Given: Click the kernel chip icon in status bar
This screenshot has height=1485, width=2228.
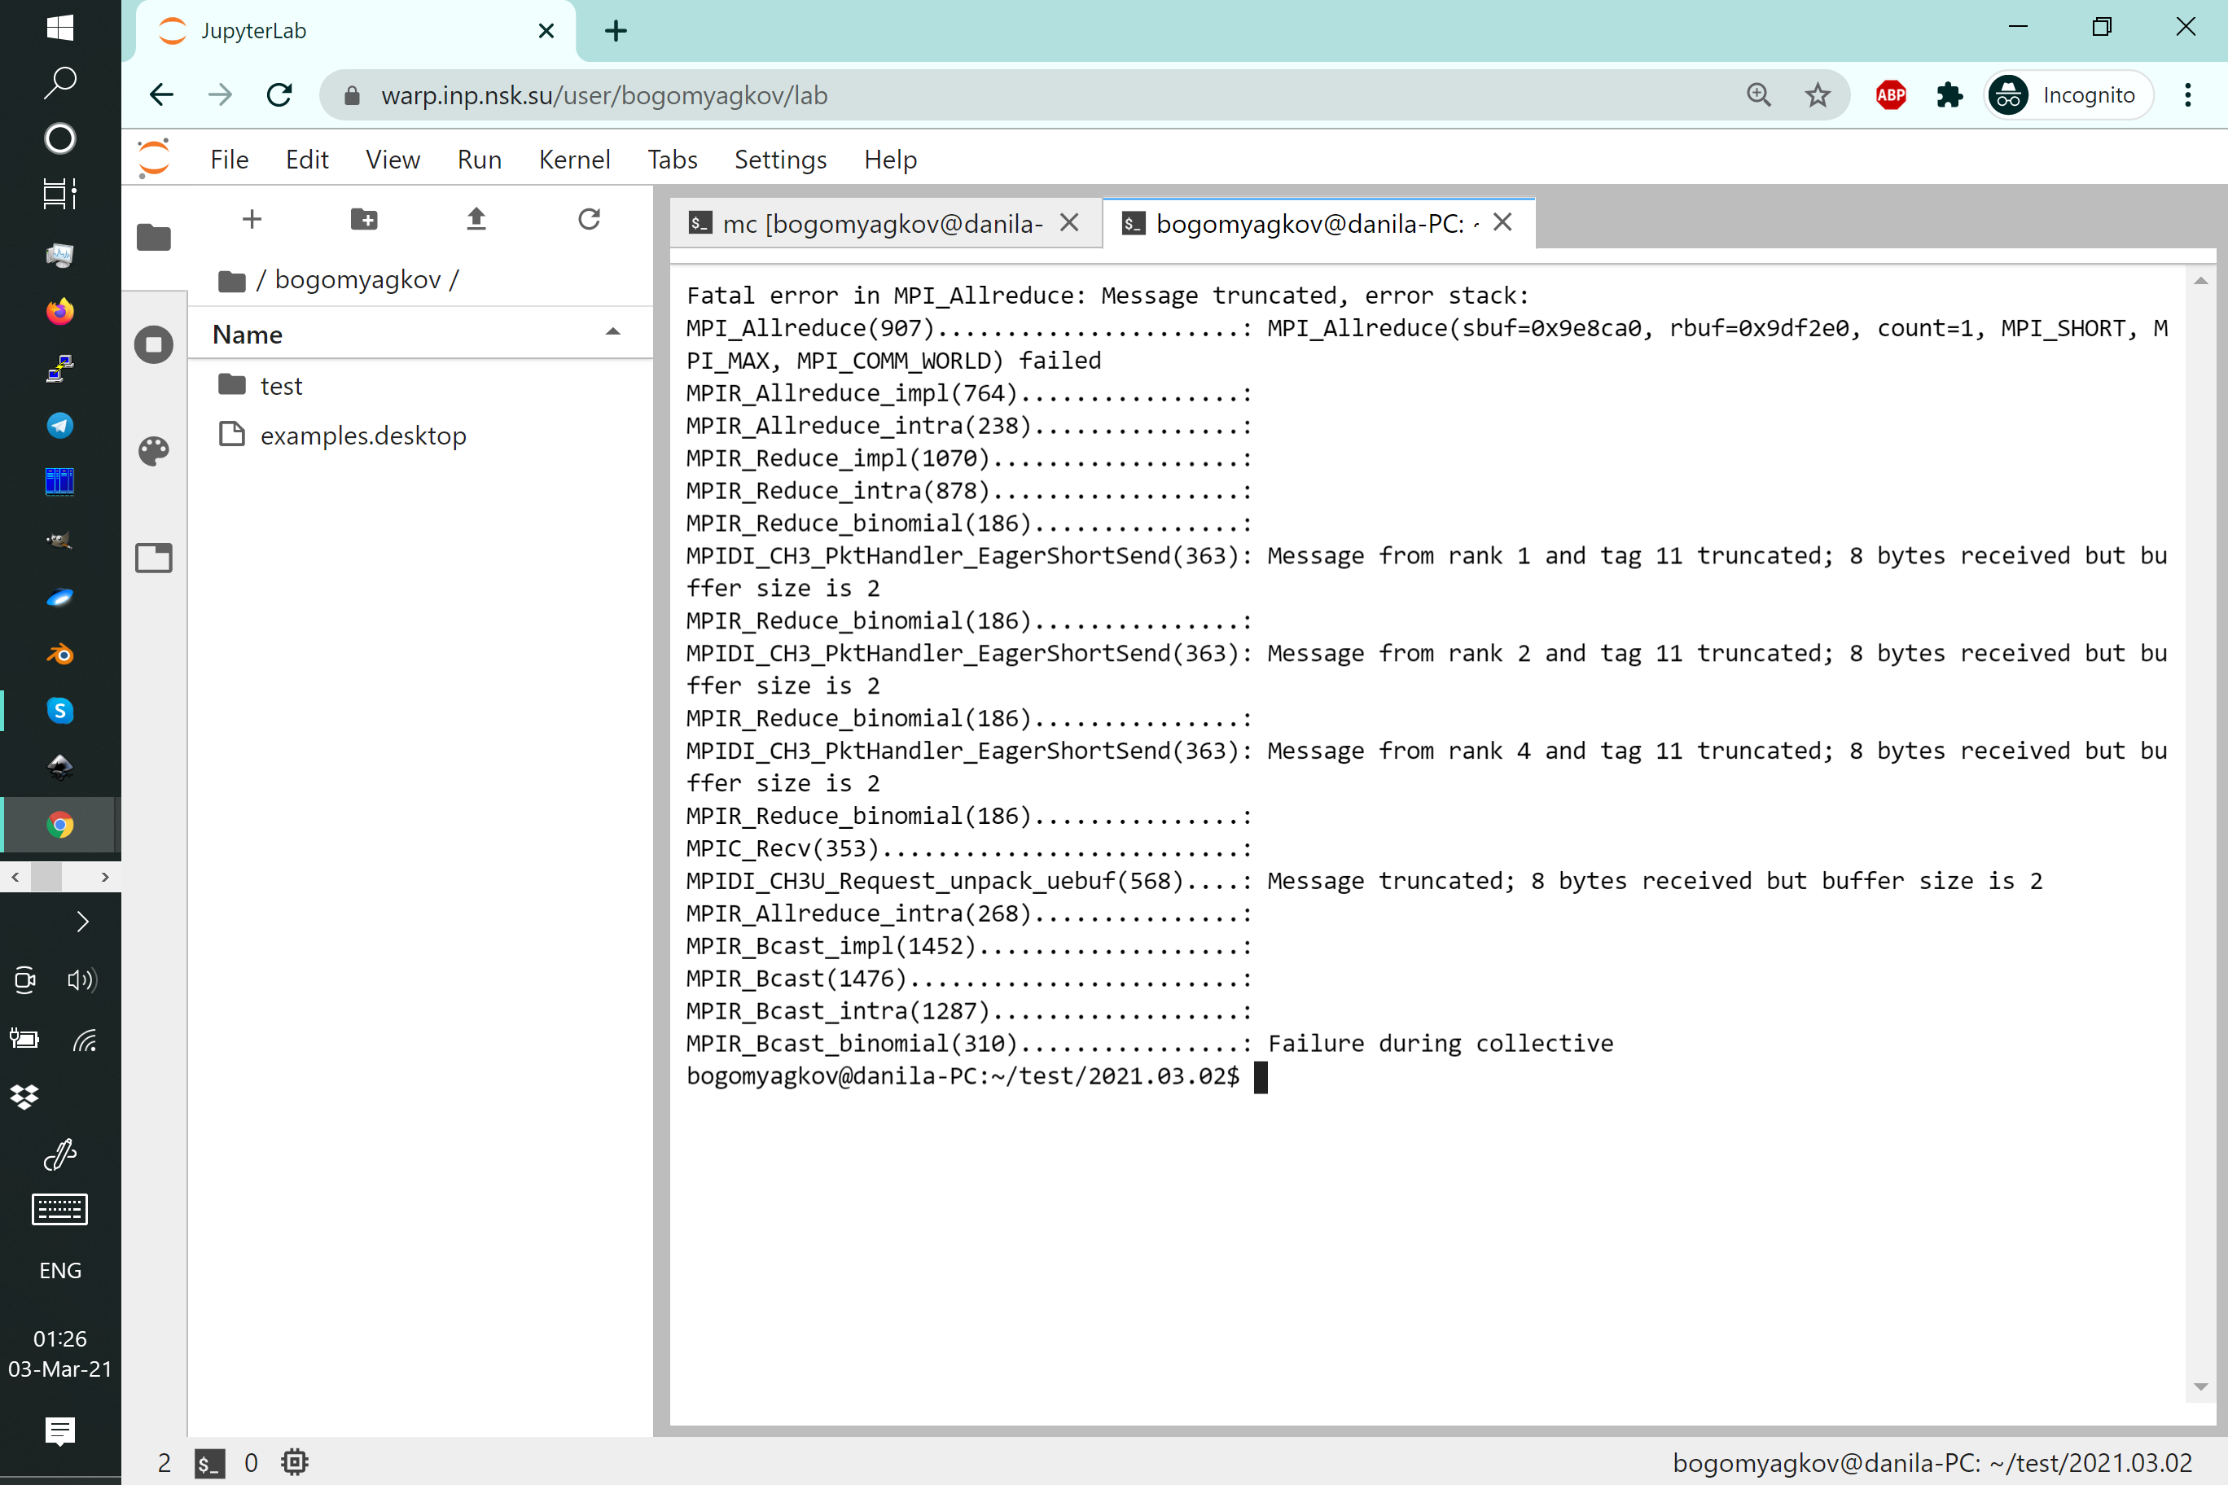Looking at the screenshot, I should click(295, 1462).
